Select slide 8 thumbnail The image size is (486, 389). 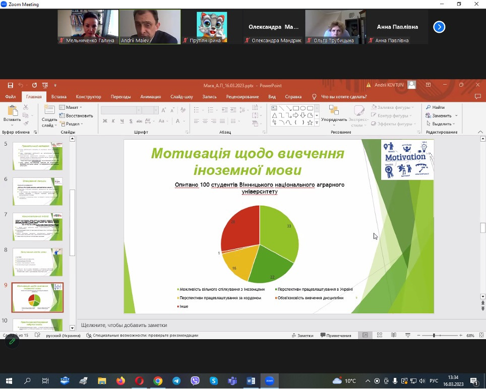[38, 262]
